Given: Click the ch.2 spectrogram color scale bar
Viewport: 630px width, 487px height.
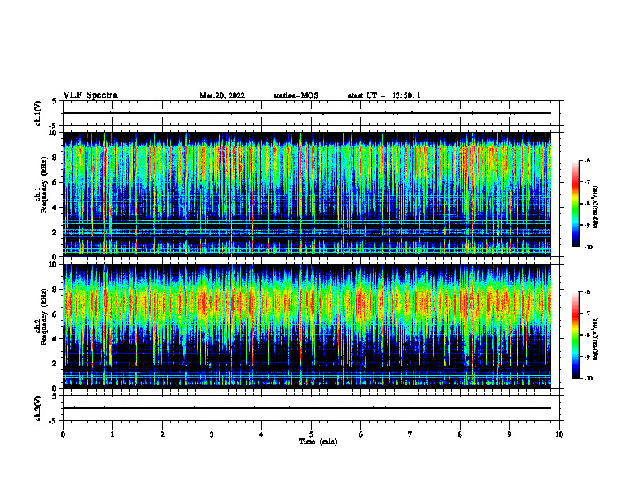Looking at the screenshot, I should pos(576,335).
